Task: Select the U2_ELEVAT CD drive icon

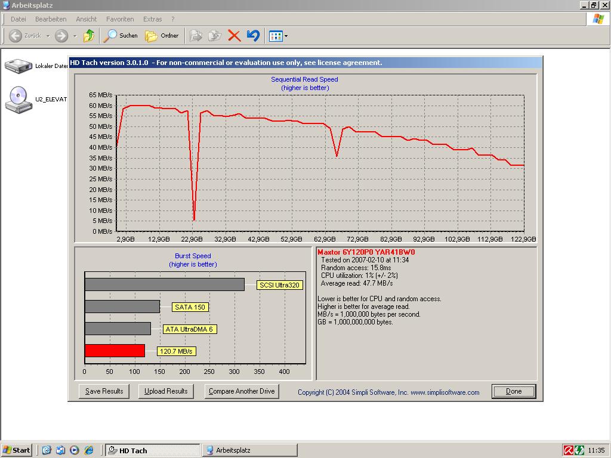Action: coord(18,100)
